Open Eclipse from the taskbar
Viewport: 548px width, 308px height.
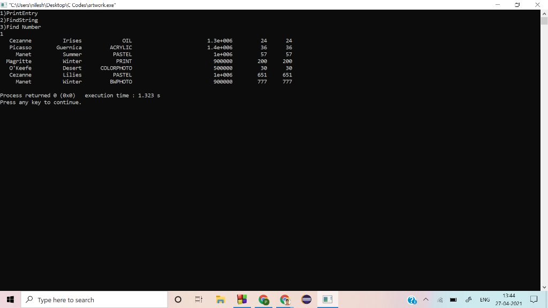tap(306, 299)
